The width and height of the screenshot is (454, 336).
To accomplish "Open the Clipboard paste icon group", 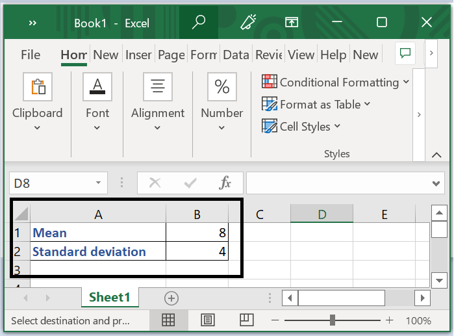I will 38,86.
